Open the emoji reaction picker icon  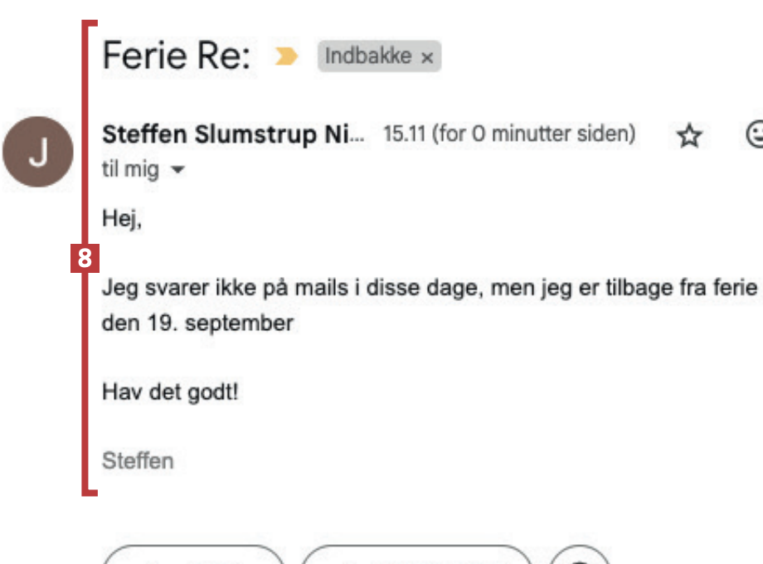coord(756,136)
